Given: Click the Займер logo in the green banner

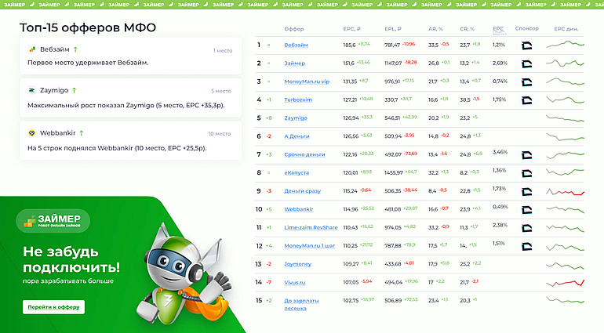Looking at the screenshot, I should (53, 221).
